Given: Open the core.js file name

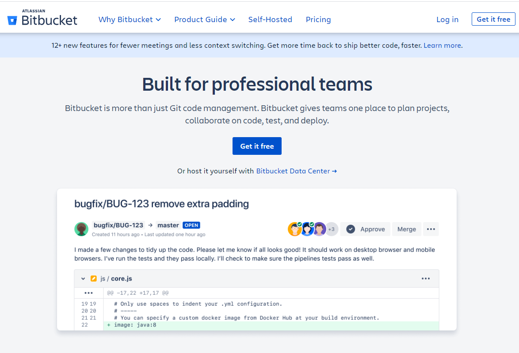Looking at the screenshot, I should [122, 279].
